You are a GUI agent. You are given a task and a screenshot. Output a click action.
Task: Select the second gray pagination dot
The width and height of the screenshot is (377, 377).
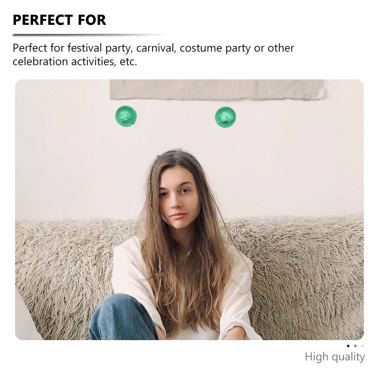click(355, 346)
